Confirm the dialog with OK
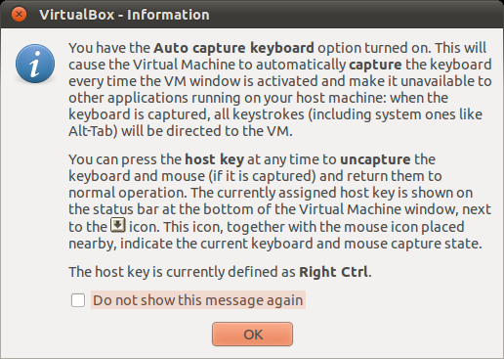Screen dimensions: 504x359 (252, 335)
